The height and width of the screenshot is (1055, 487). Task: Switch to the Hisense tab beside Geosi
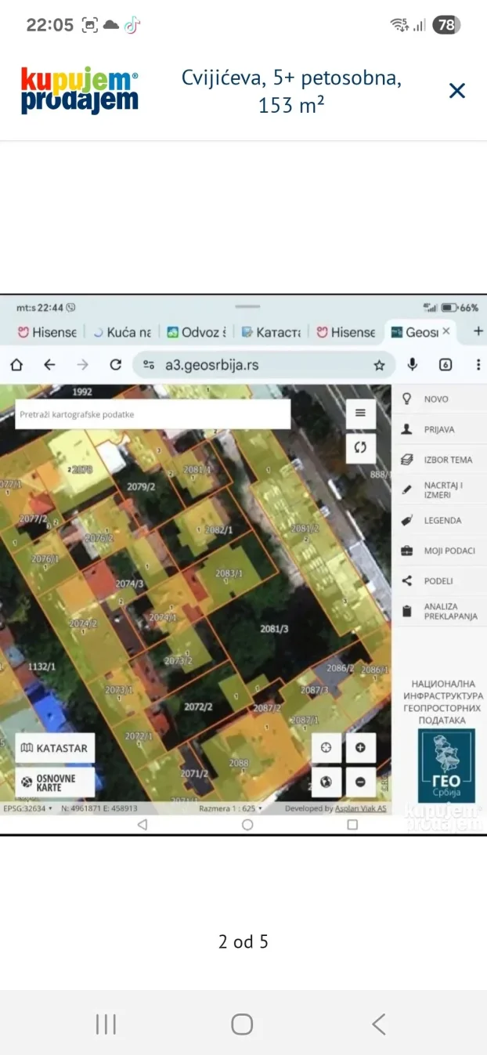346,332
